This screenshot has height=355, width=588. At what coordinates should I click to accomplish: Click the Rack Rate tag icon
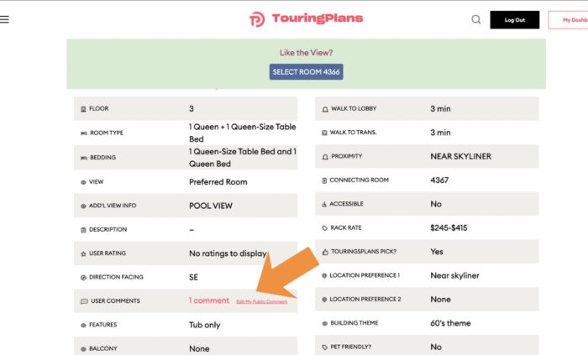[324, 228]
